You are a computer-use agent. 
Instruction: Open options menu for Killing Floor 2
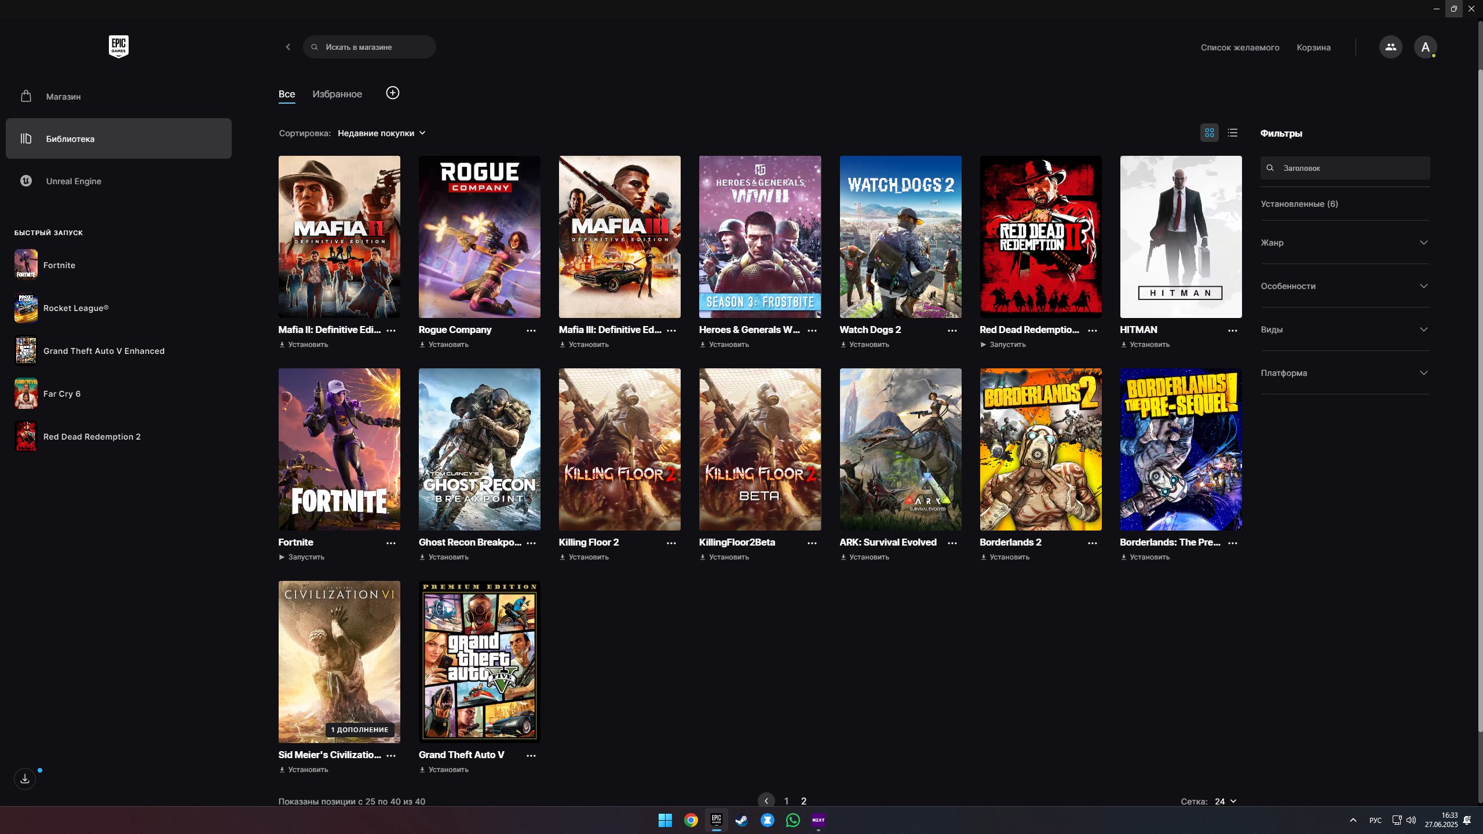pyautogui.click(x=671, y=543)
